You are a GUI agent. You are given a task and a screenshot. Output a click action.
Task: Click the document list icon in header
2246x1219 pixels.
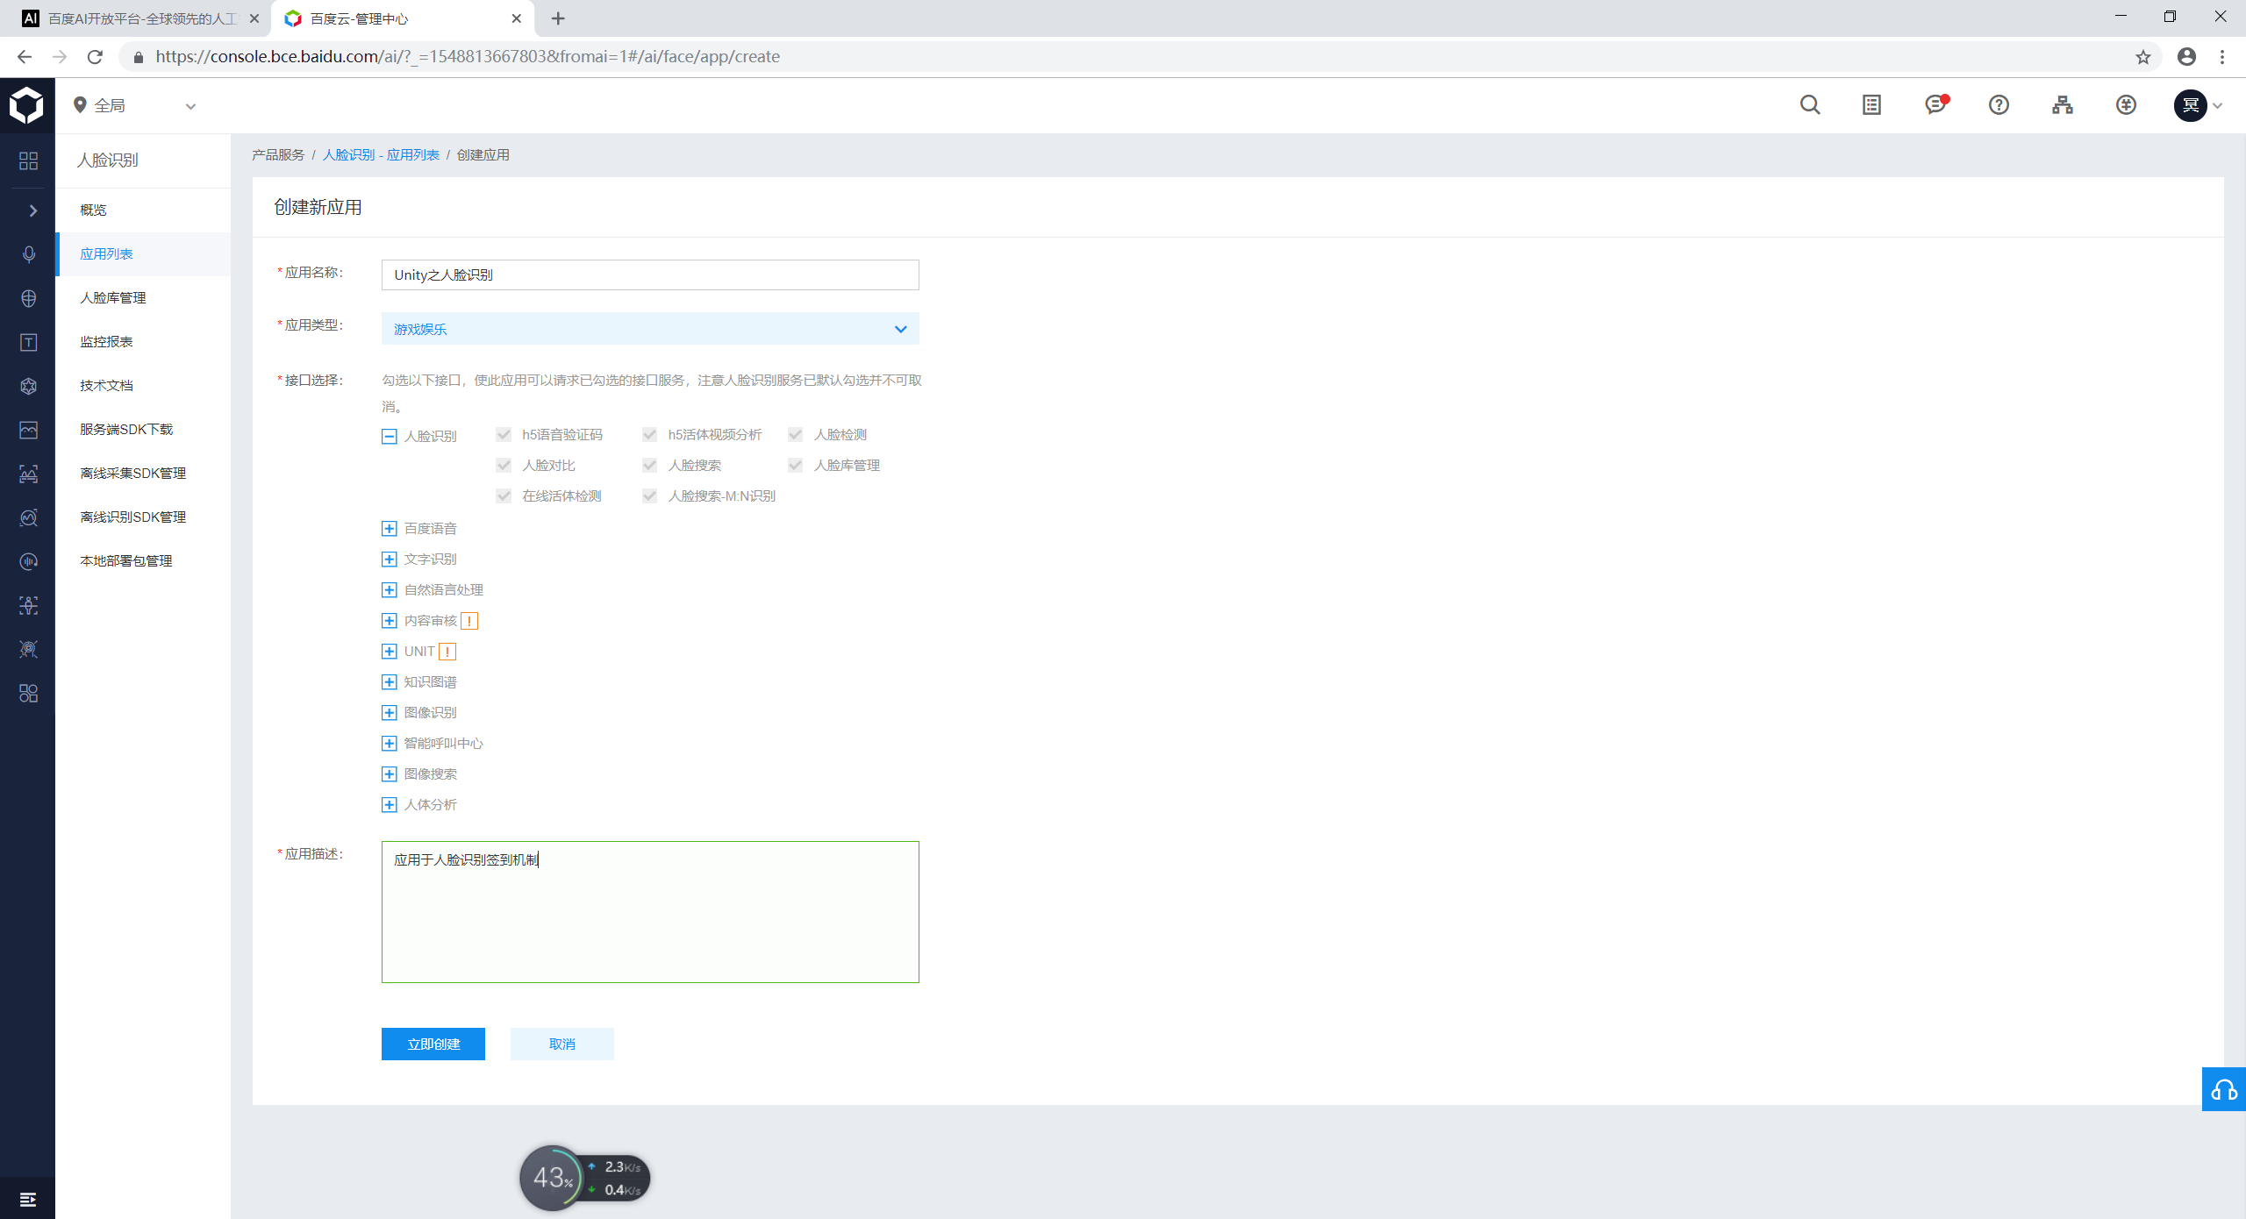point(1871,105)
